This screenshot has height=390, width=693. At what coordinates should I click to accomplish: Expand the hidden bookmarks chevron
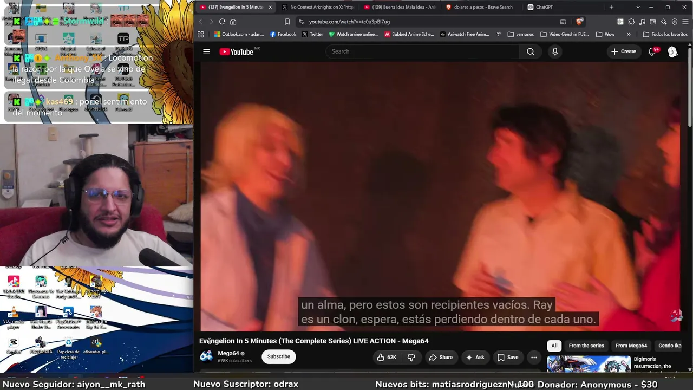(629, 34)
